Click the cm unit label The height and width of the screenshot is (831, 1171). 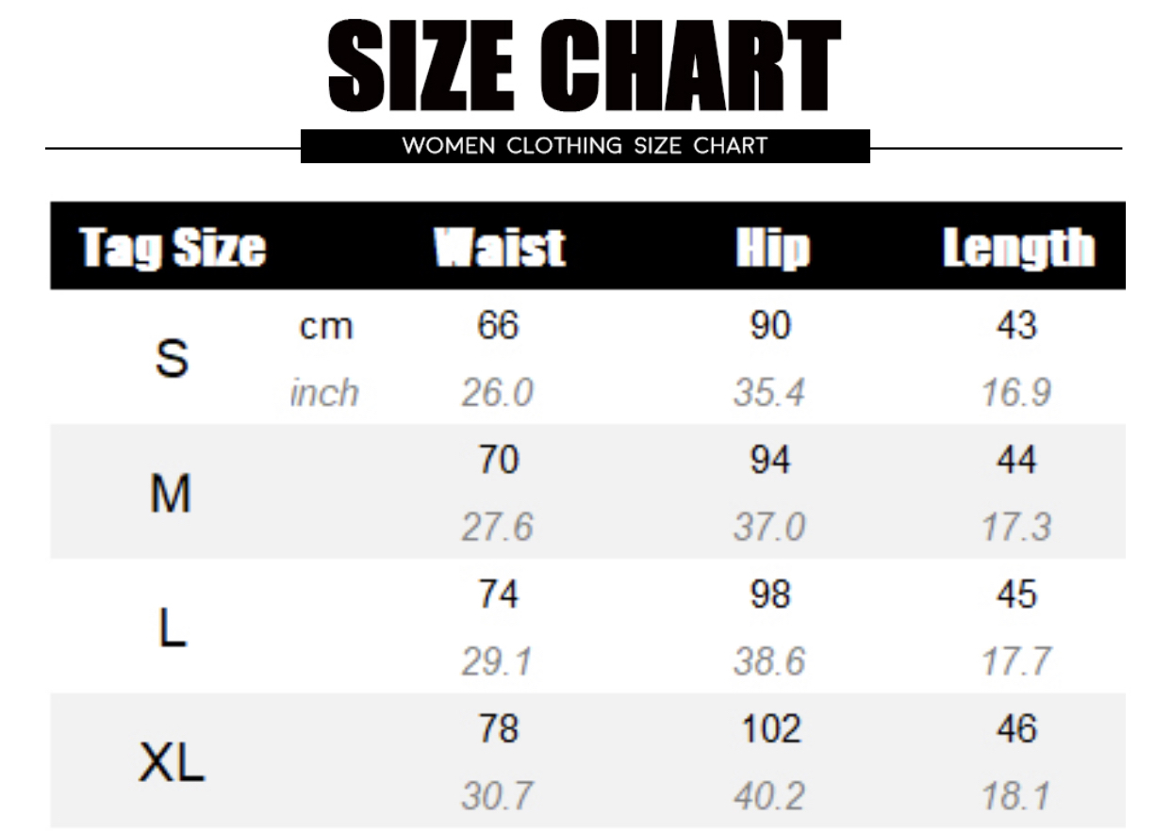(326, 327)
